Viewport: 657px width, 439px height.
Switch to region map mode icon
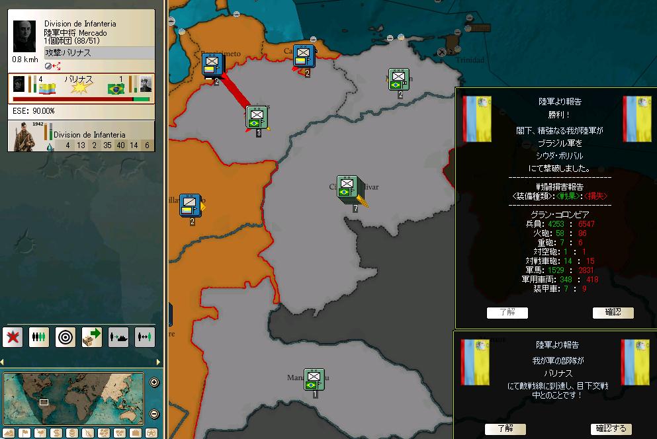104,433
